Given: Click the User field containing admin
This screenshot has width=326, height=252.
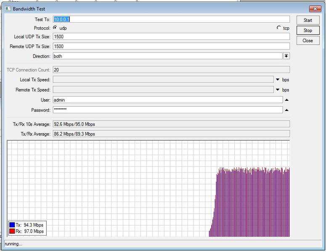Looking at the screenshot, I should [x=167, y=100].
